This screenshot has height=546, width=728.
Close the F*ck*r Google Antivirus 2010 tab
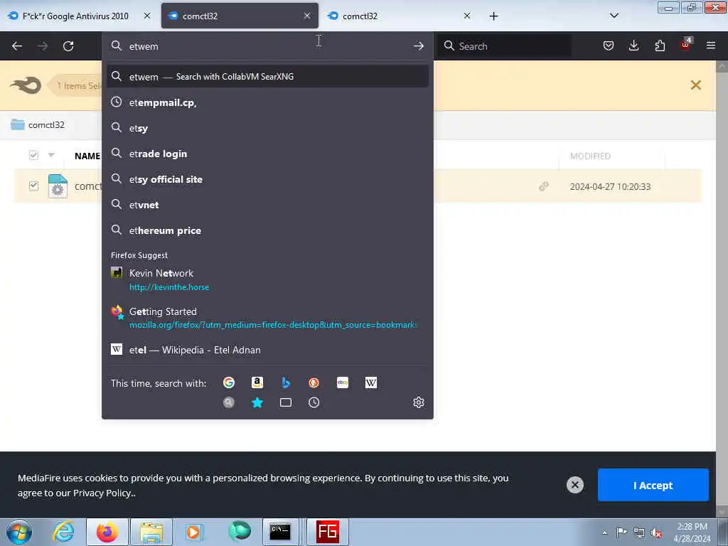[147, 16]
